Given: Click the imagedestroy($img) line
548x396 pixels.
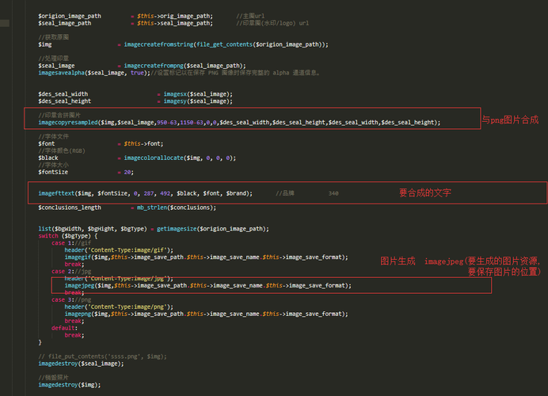Looking at the screenshot, I should (70, 385).
